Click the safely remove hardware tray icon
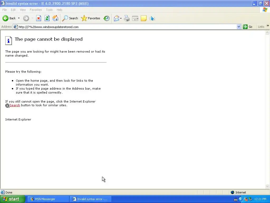This screenshot has width=270, height=203. [250, 199]
